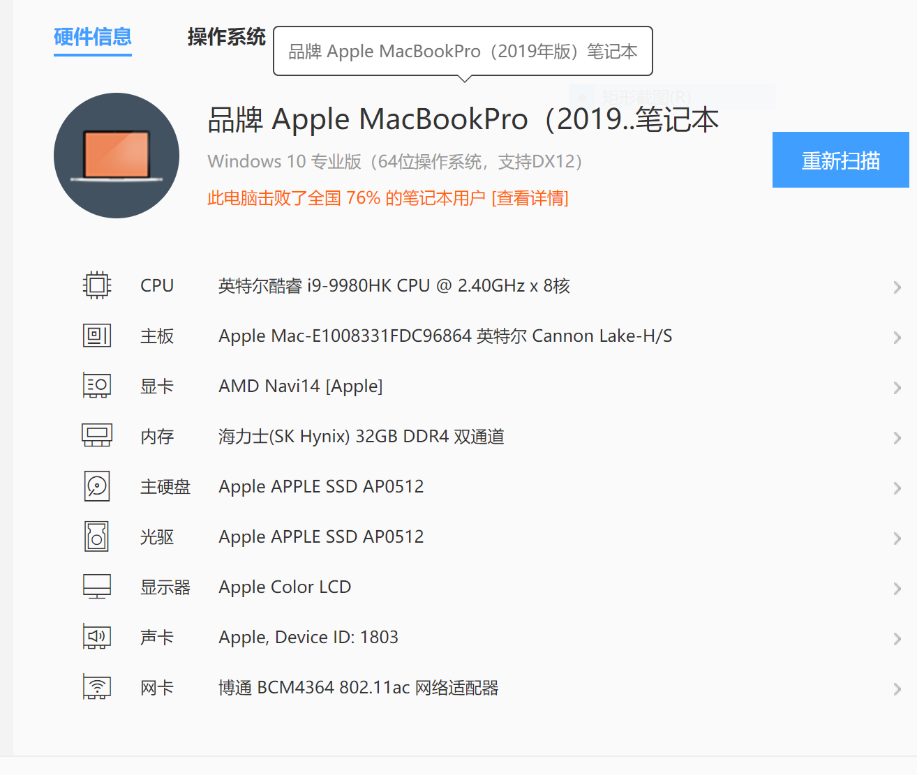Click the round laptop image thumbnail
This screenshot has width=917, height=775.
pos(117,156)
